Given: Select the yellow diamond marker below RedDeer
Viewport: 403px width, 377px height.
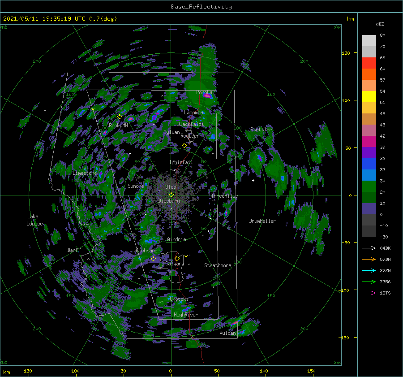Looking at the screenshot, I should [x=184, y=146].
